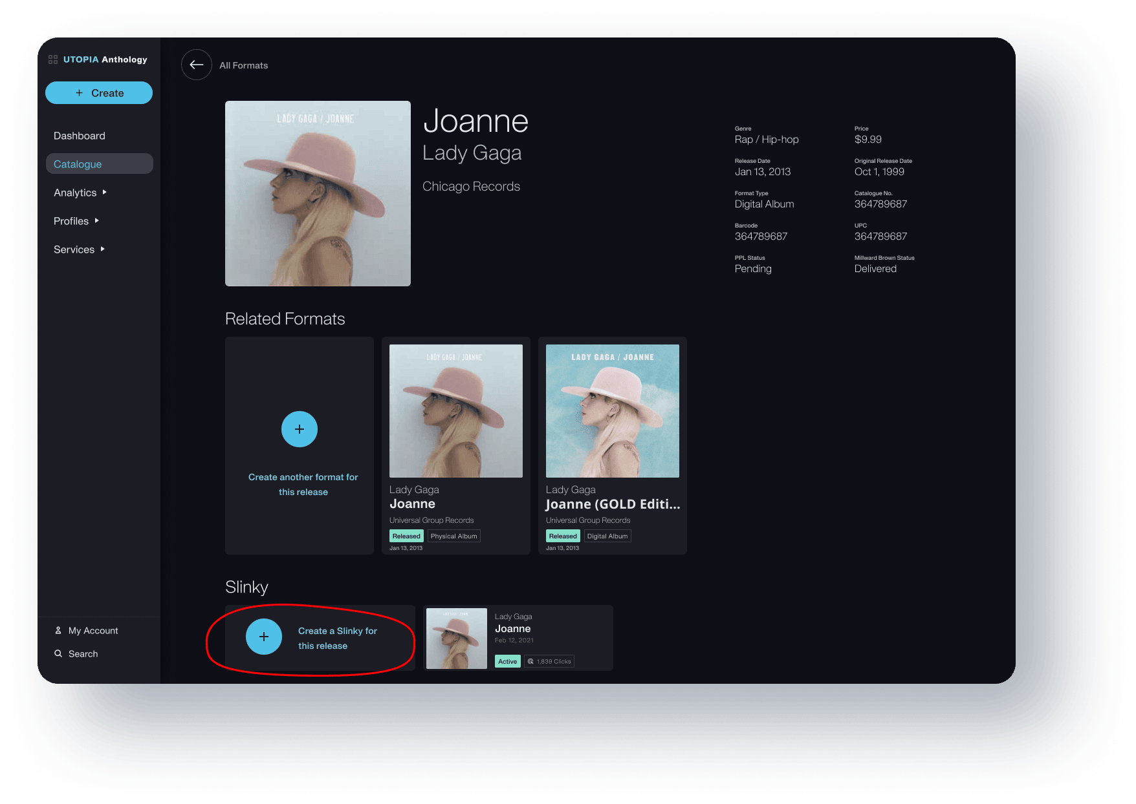
Task: Click the 'Rap / Hip-hop' genre value
Action: 767,140
